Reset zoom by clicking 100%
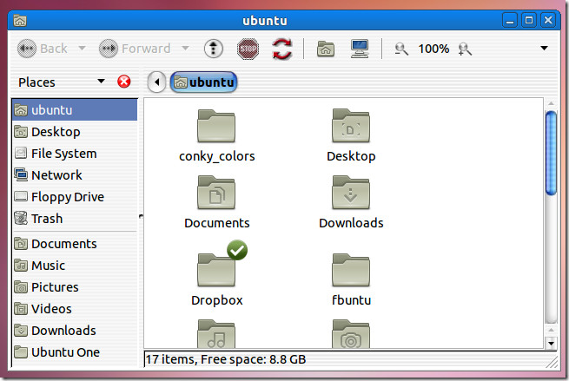This screenshot has width=569, height=381. tap(433, 49)
